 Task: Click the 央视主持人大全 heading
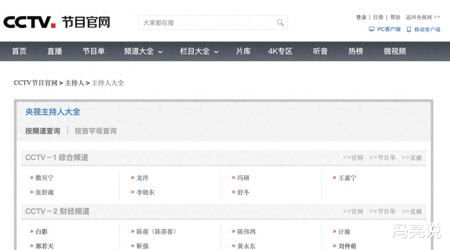(x=53, y=112)
